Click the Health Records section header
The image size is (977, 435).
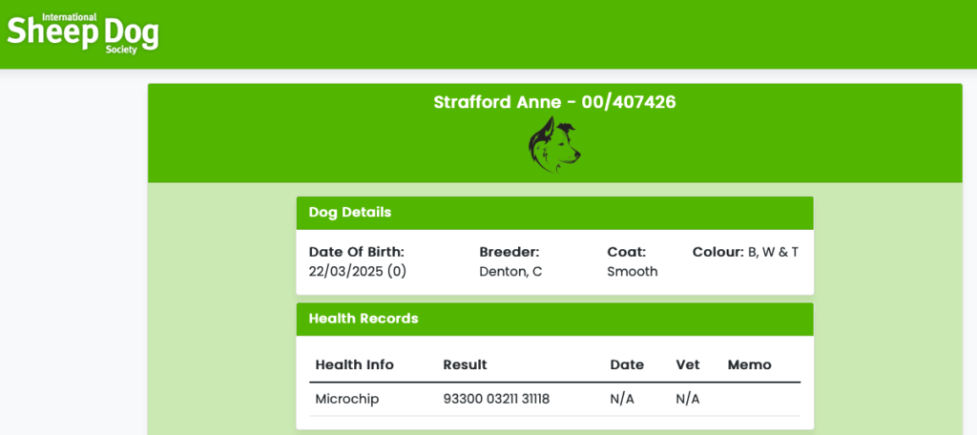[x=554, y=319]
